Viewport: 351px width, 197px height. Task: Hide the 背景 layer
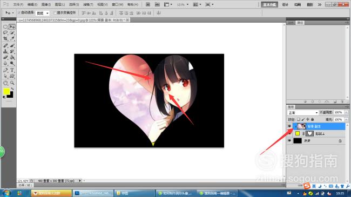coord(289,140)
